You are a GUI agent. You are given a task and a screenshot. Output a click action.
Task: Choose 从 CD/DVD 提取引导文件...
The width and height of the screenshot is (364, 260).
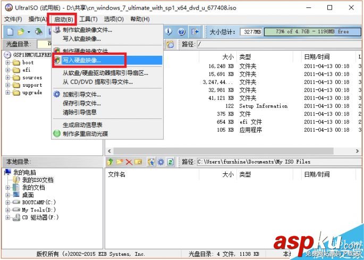tap(107, 82)
